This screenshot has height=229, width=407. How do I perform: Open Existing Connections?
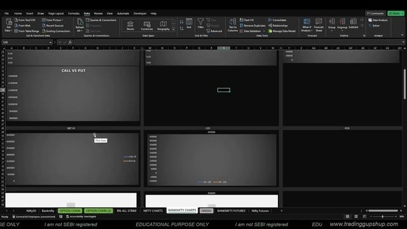[x=56, y=31]
